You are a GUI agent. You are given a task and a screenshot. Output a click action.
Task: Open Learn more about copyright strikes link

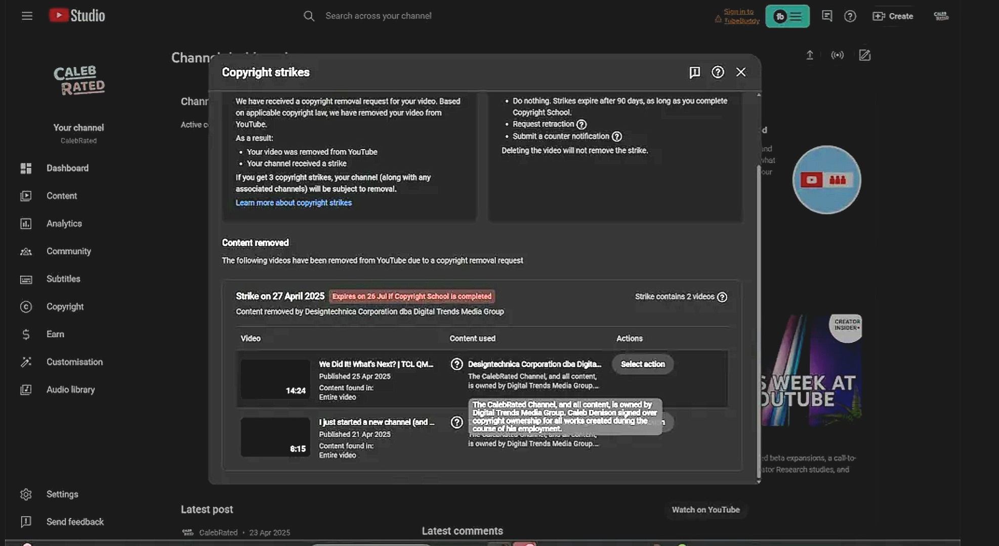(294, 203)
